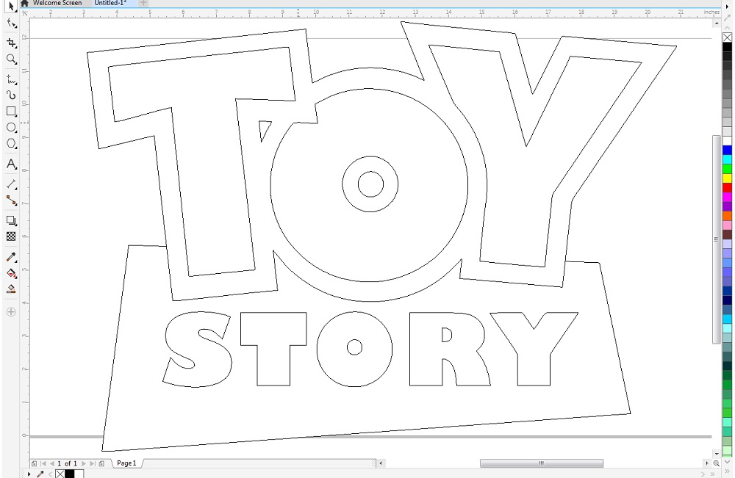Select the Shape edit tool
Screen dimensions: 735x478
click(11, 23)
